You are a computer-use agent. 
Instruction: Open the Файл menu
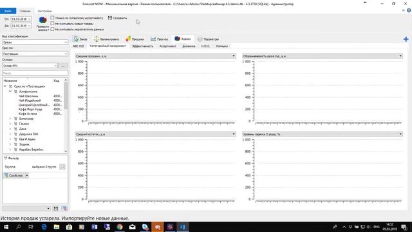[x=8, y=11]
